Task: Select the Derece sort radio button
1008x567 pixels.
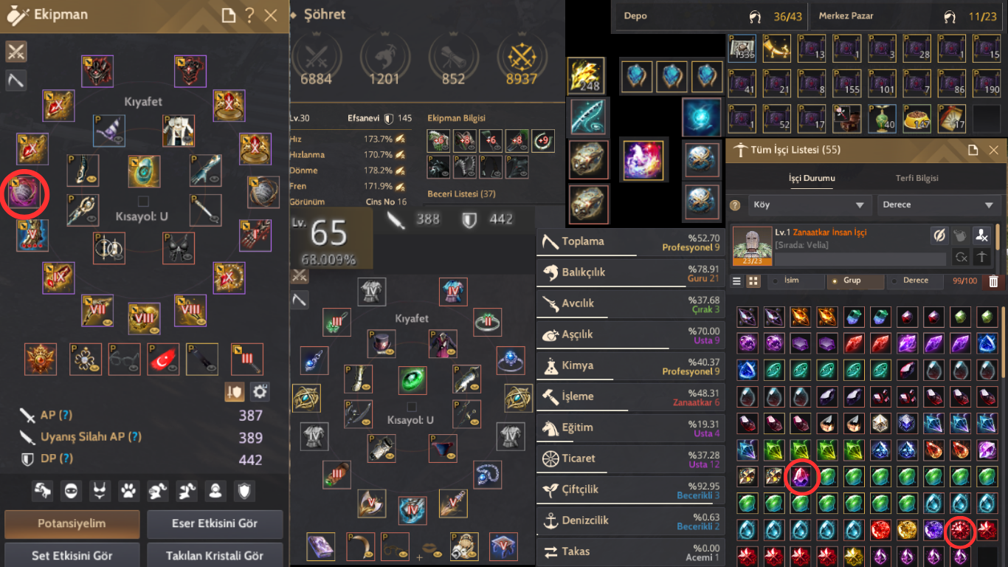Action: (x=896, y=281)
